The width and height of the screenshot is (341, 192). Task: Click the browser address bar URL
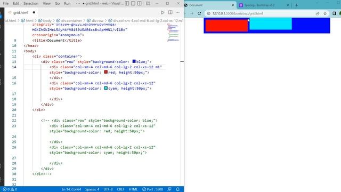click(238, 13)
